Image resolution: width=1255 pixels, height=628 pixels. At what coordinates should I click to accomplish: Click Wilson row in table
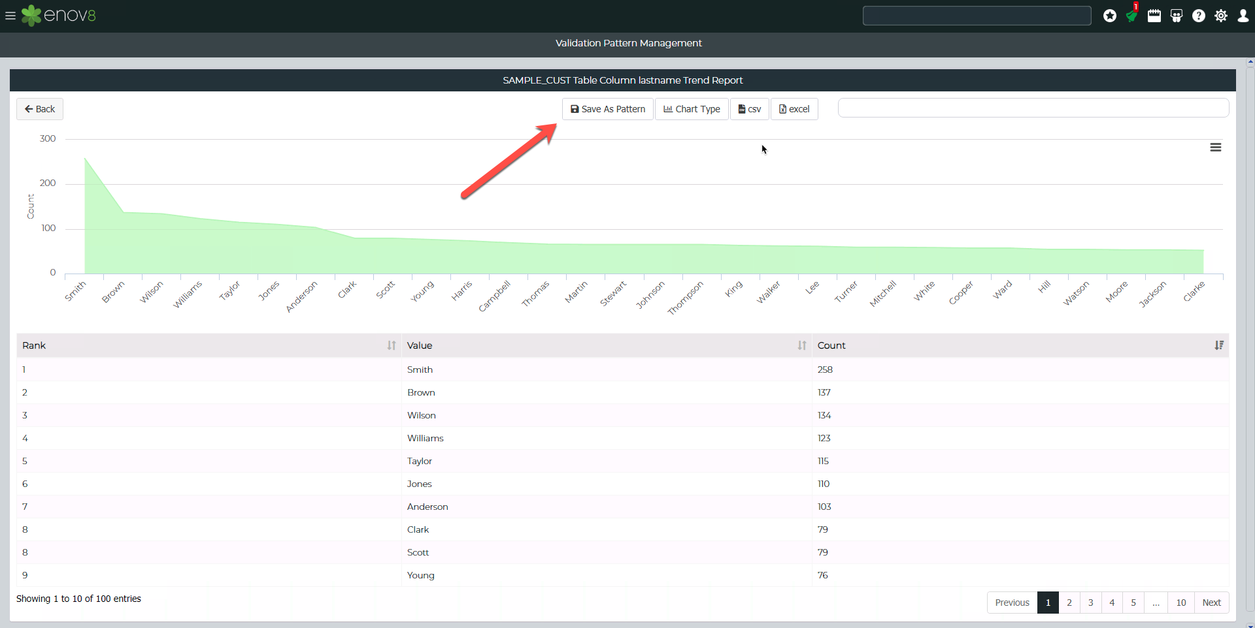pyautogui.click(x=623, y=415)
